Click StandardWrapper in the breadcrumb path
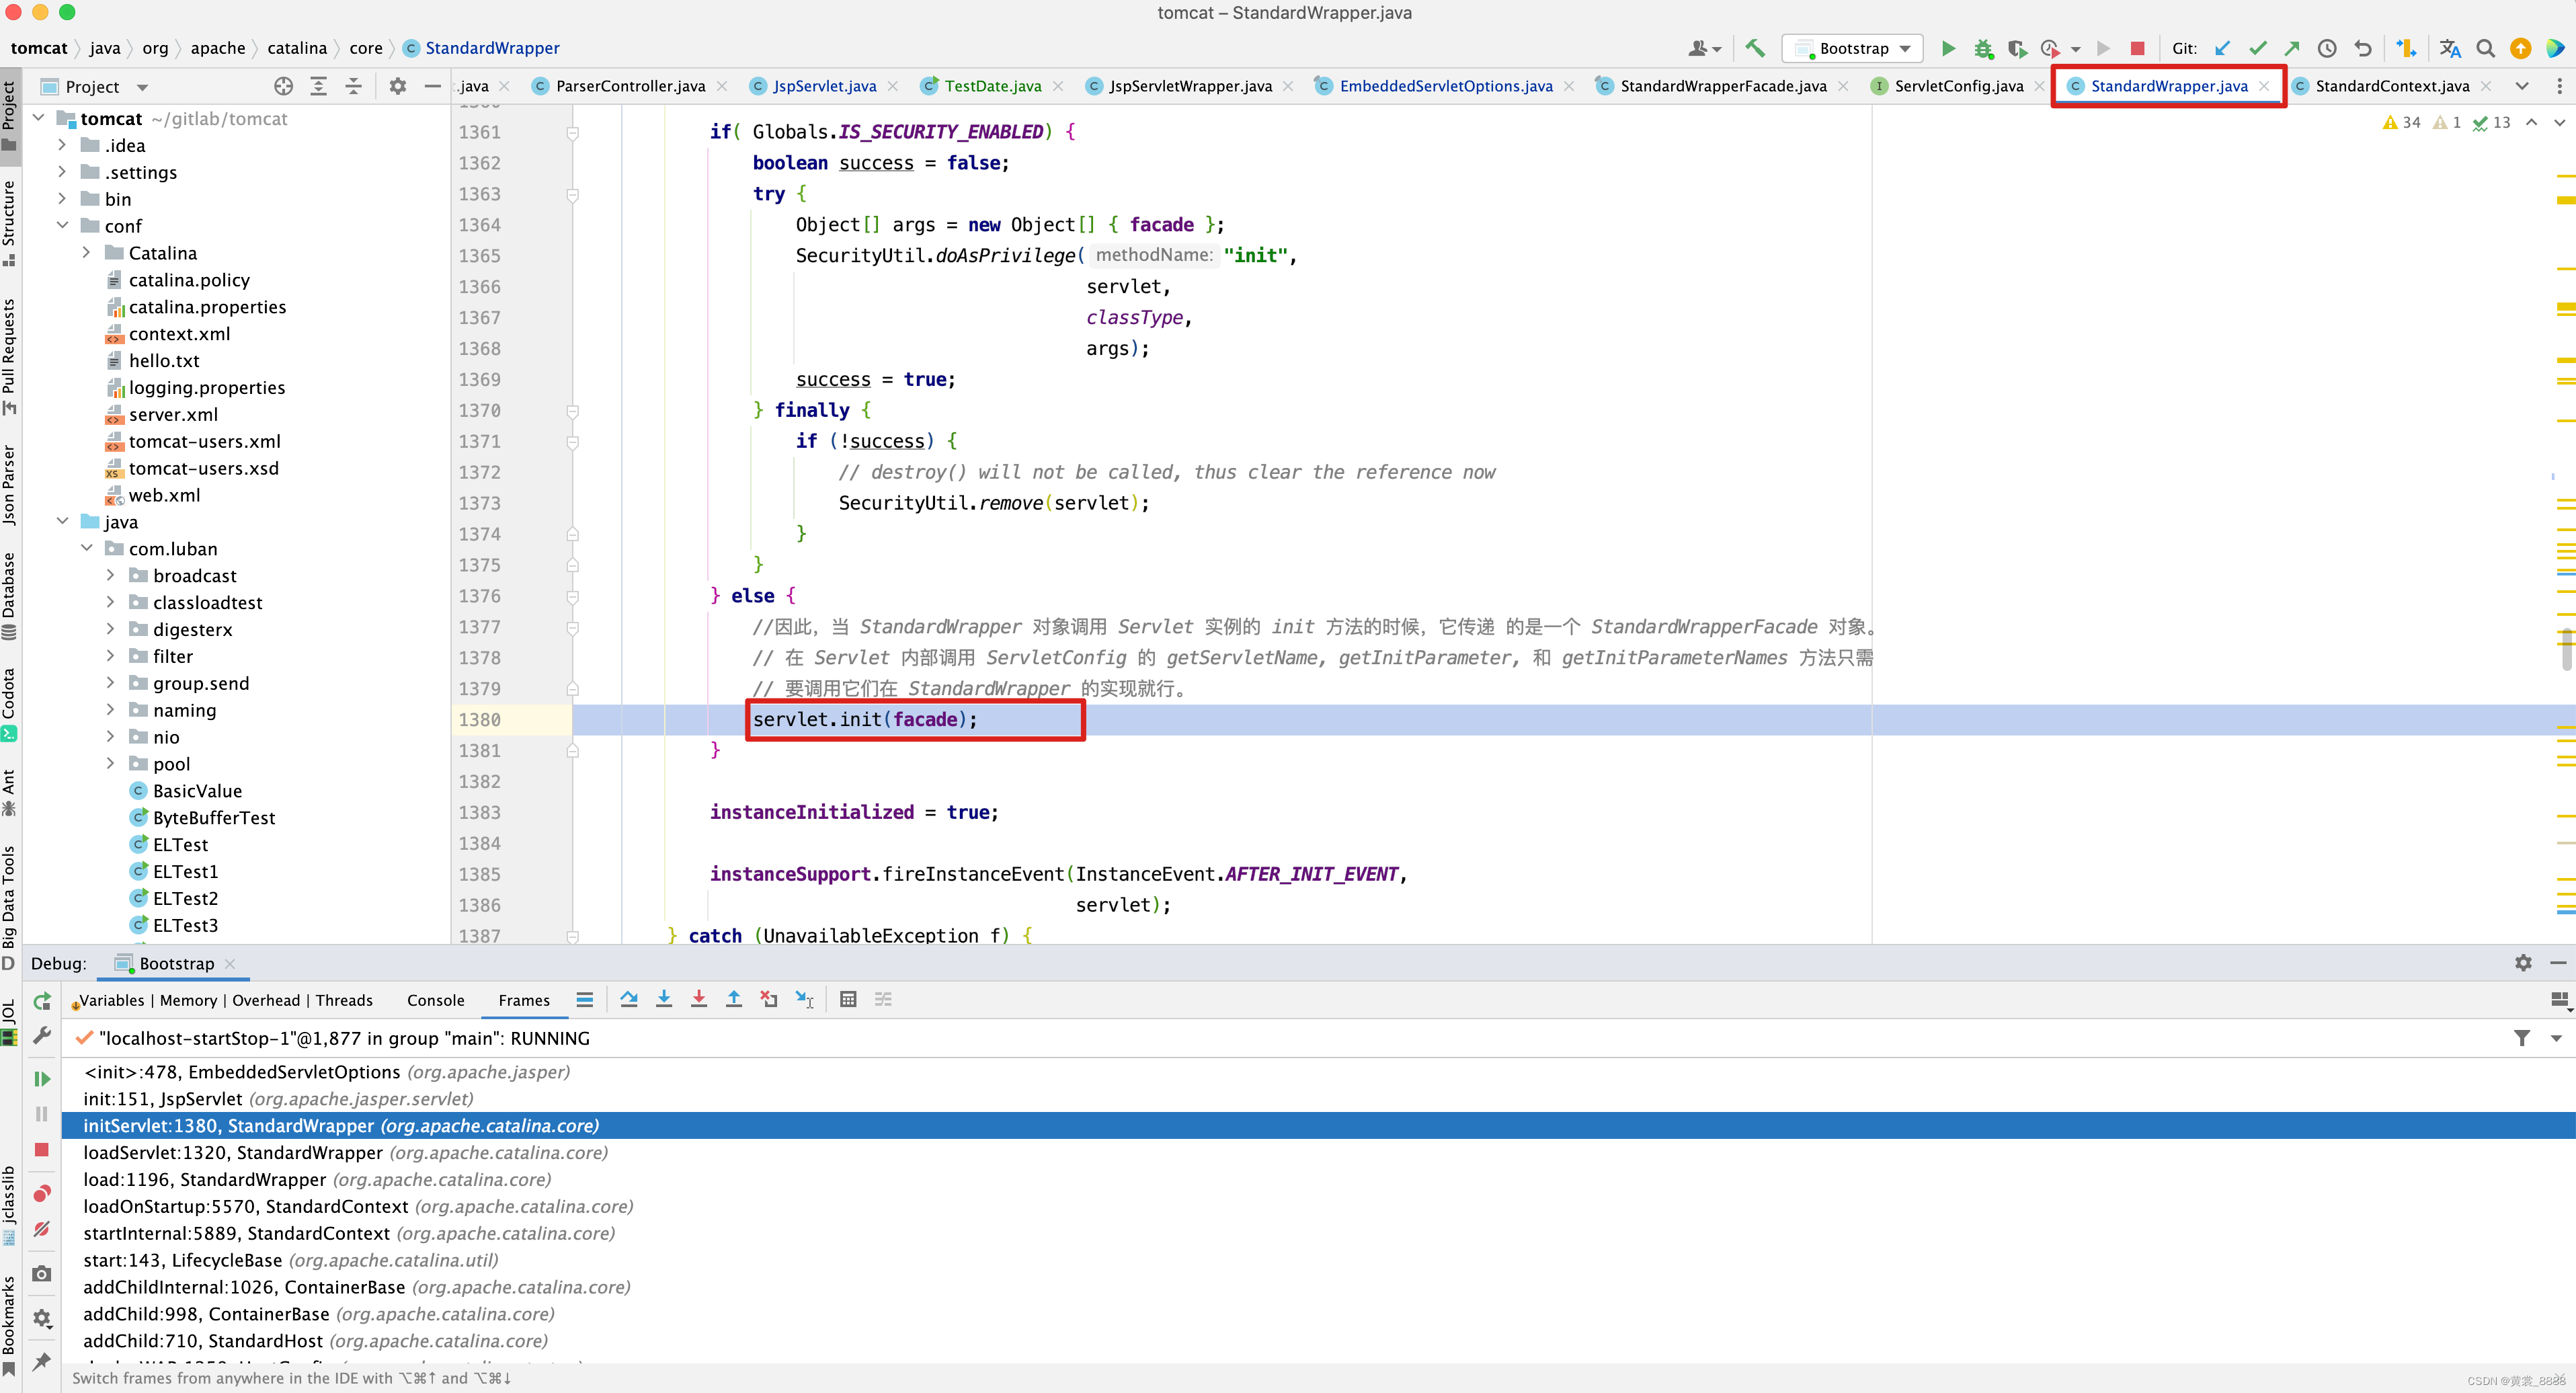 (x=492, y=48)
